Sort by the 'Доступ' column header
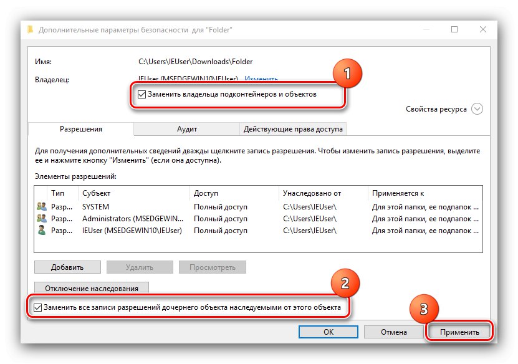This screenshot has height=364, width=518. click(234, 193)
